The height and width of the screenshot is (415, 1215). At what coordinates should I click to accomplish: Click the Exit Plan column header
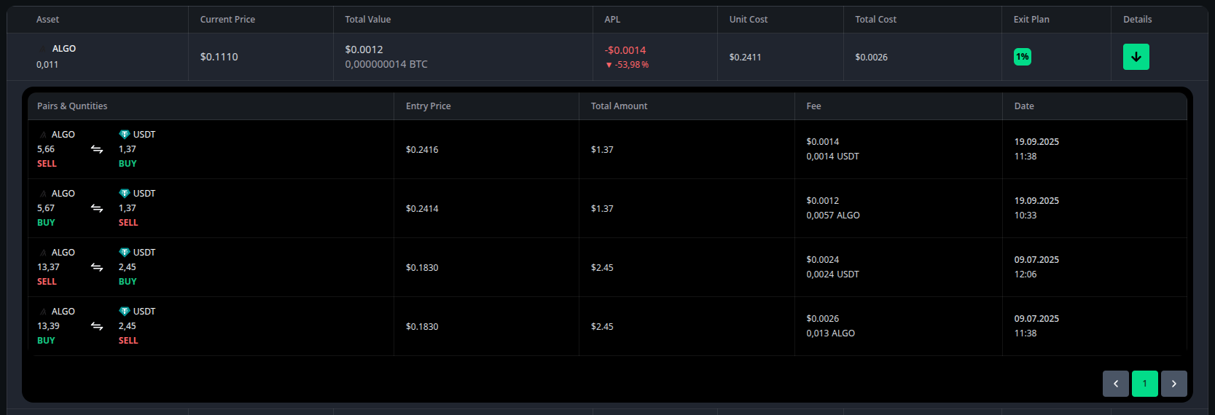(1031, 20)
